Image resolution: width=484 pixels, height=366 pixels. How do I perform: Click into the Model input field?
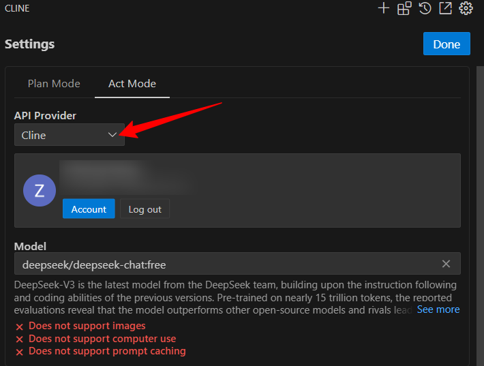(x=237, y=264)
